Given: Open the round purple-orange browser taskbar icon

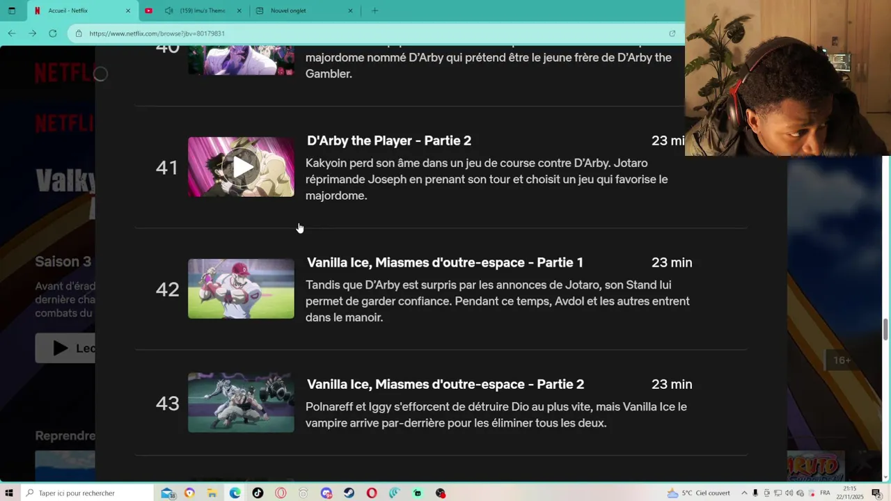Looking at the screenshot, I should 189,493.
